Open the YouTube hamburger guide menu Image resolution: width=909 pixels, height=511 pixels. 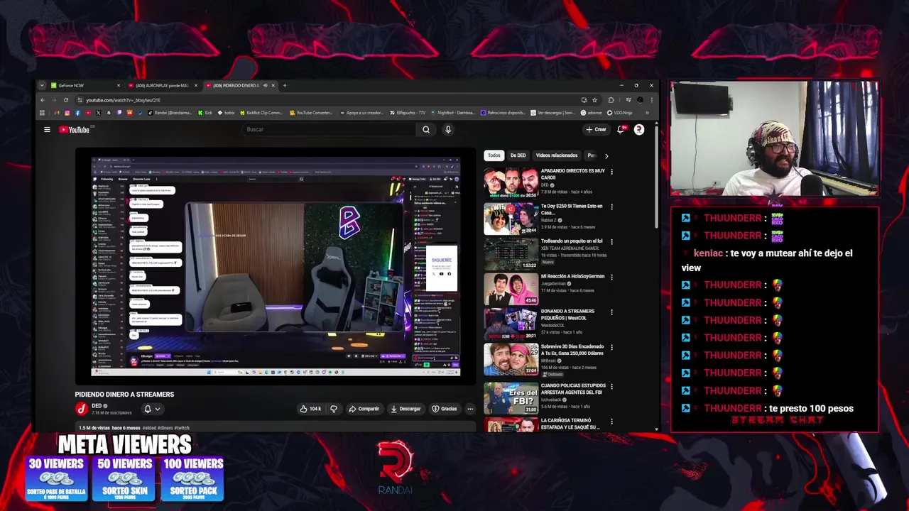(47, 129)
